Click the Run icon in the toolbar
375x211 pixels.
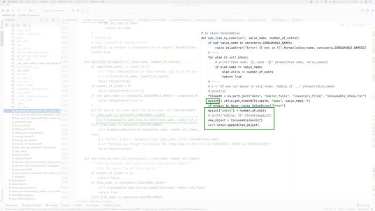coord(73,11)
